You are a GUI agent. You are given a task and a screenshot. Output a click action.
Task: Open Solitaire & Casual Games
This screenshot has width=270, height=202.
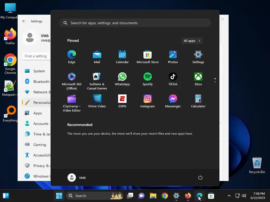(x=97, y=81)
